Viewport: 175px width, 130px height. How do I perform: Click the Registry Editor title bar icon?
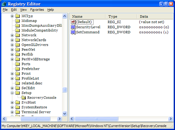[x=4, y=4]
